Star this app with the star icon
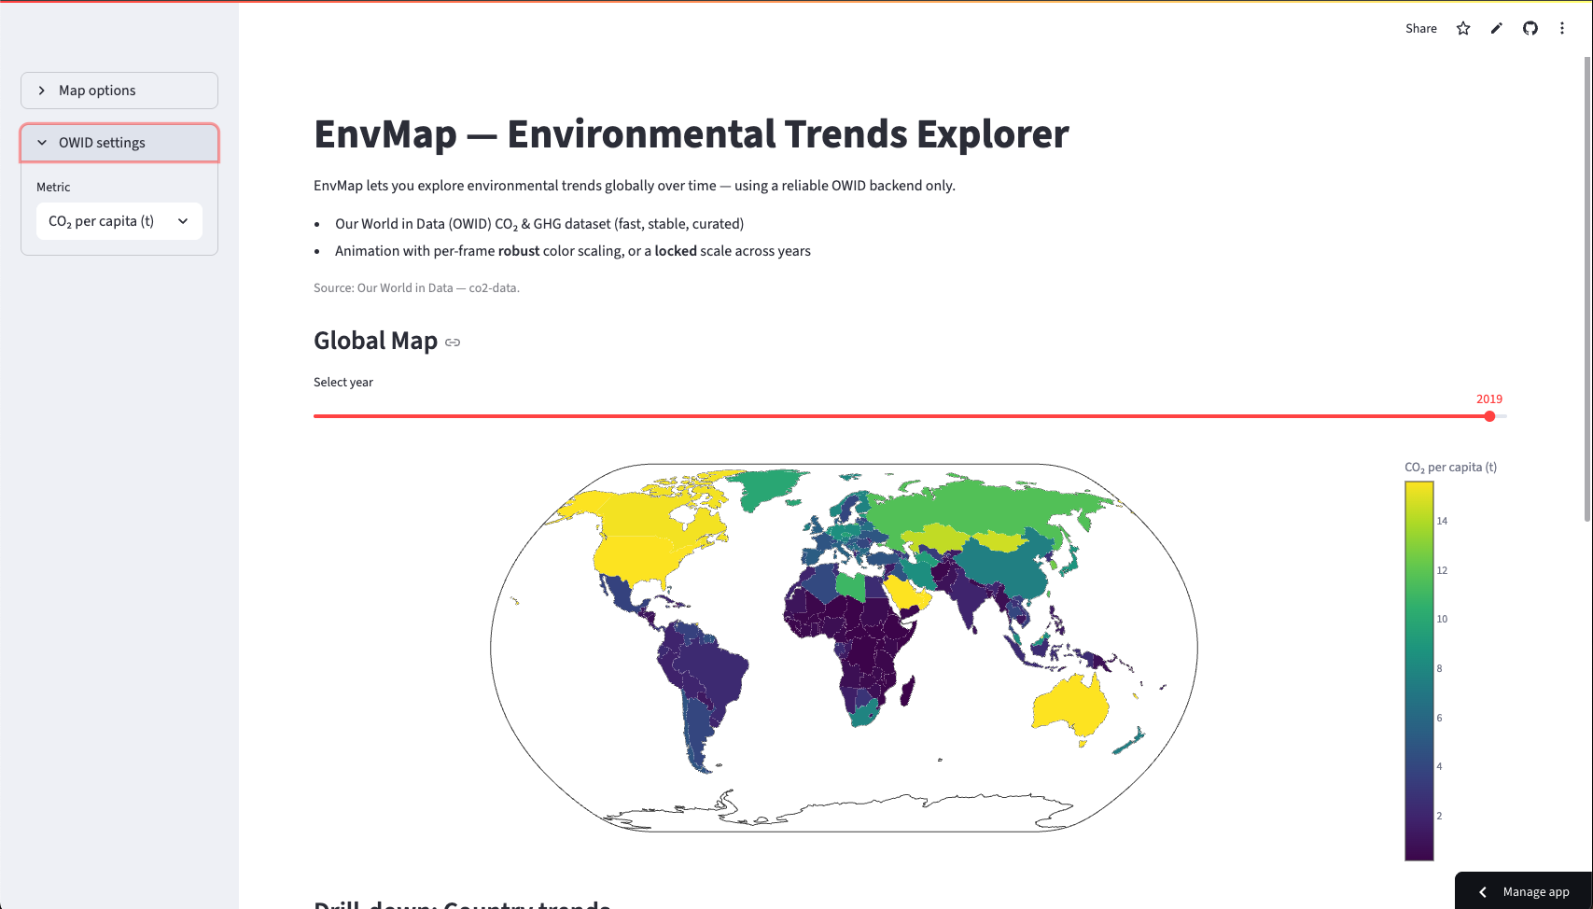 pyautogui.click(x=1462, y=28)
